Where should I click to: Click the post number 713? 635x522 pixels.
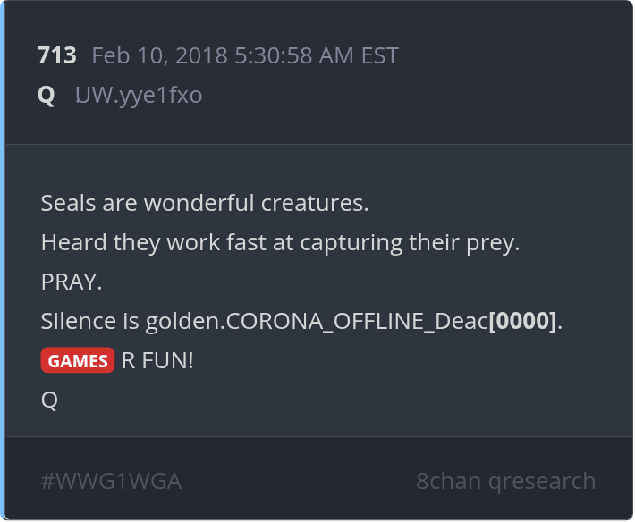click(x=56, y=55)
